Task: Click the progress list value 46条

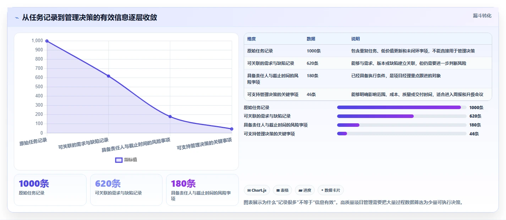Action: (x=474, y=134)
